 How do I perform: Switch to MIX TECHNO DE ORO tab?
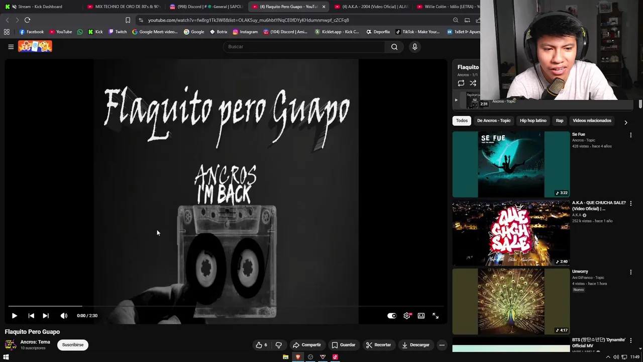[x=123, y=7]
